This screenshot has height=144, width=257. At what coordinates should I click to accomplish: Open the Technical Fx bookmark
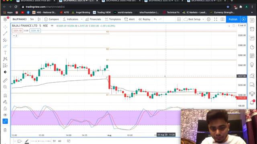click(171, 12)
